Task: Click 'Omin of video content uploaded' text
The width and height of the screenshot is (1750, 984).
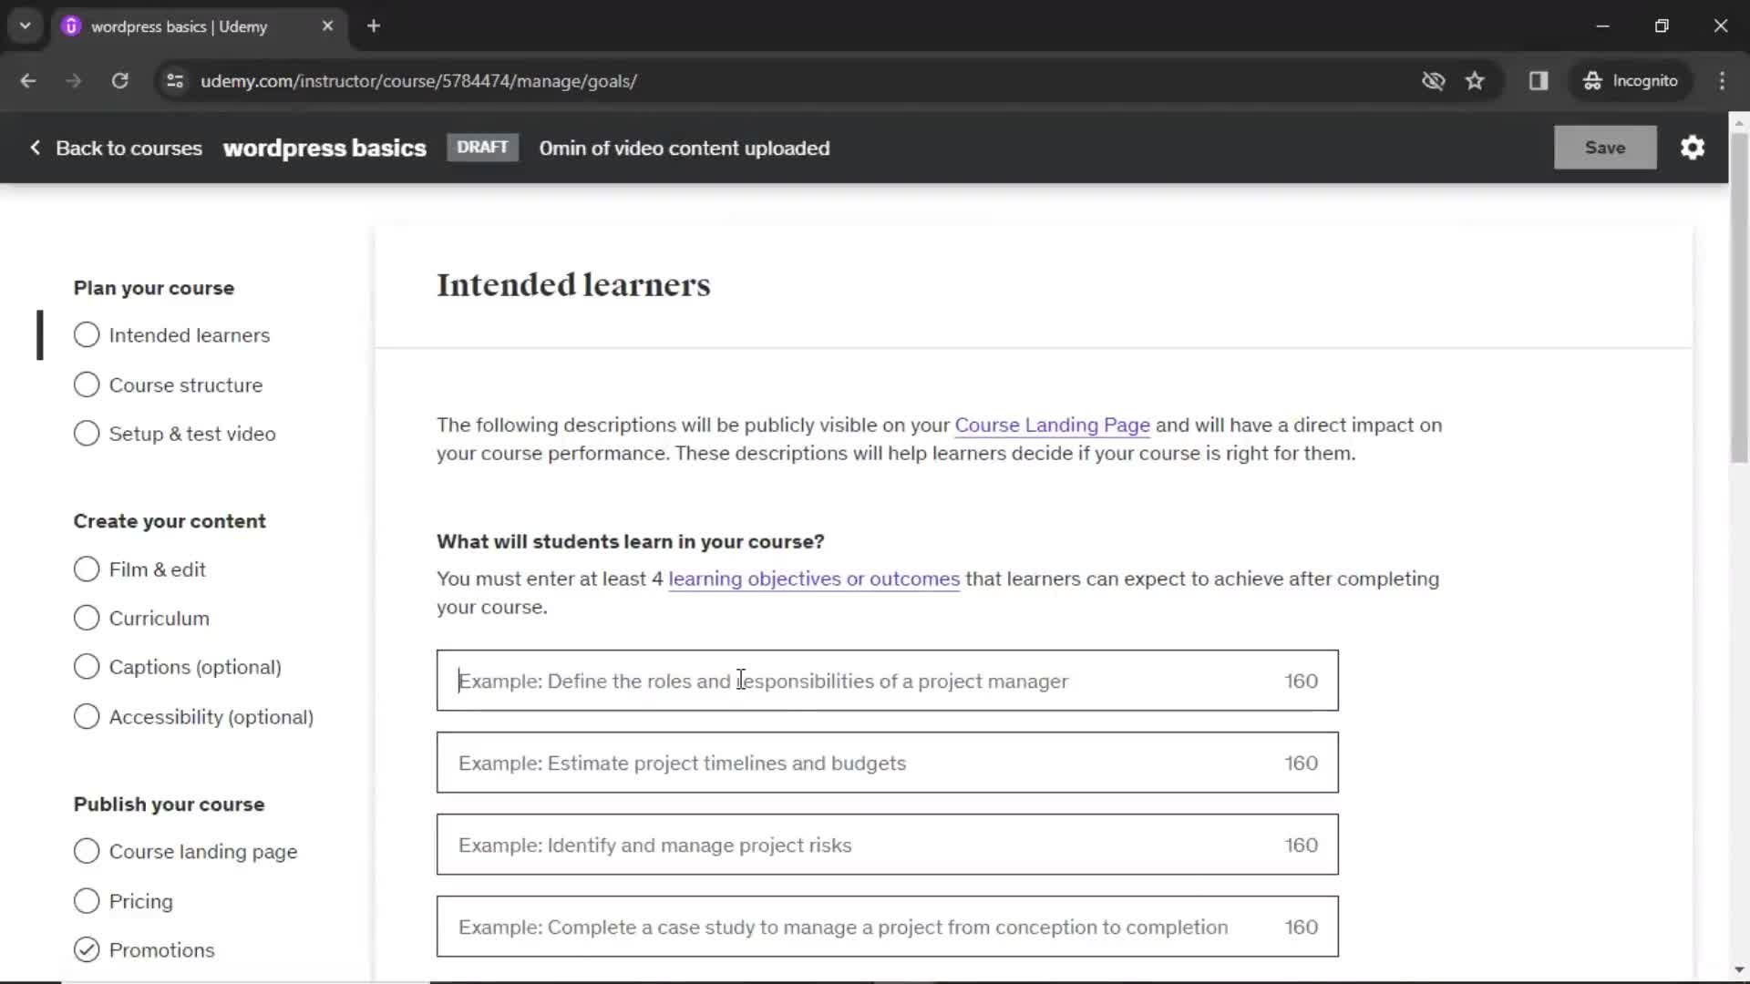Action: pyautogui.click(x=685, y=148)
